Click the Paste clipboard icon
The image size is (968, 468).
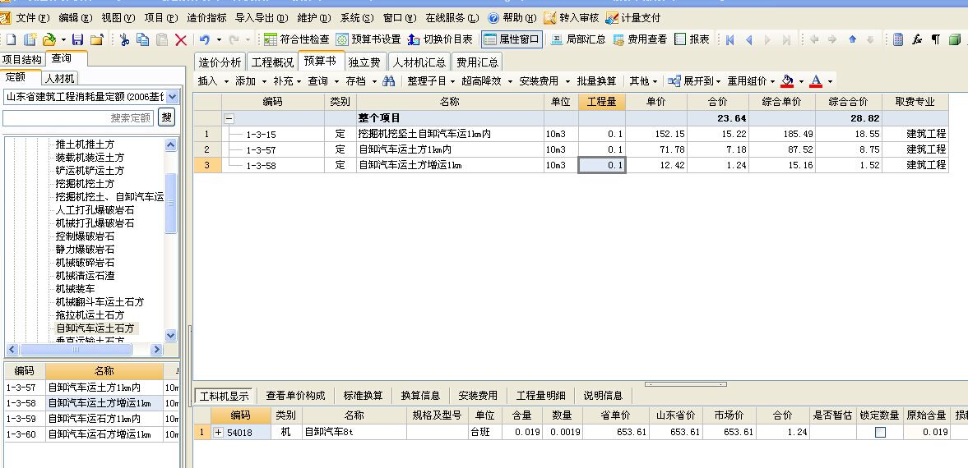pos(162,40)
